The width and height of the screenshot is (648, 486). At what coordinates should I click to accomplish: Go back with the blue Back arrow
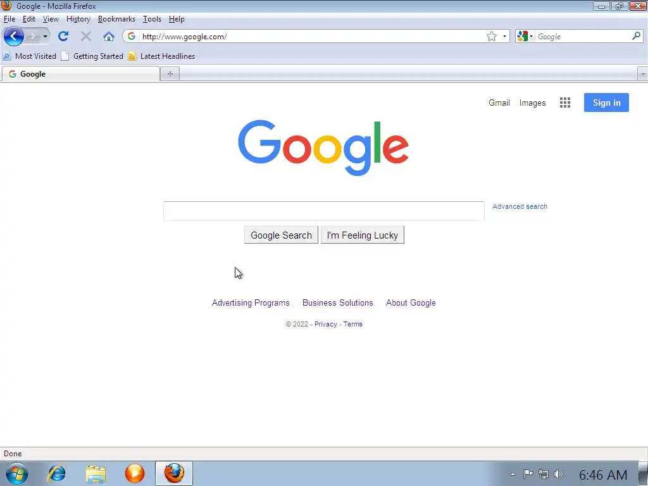click(13, 36)
